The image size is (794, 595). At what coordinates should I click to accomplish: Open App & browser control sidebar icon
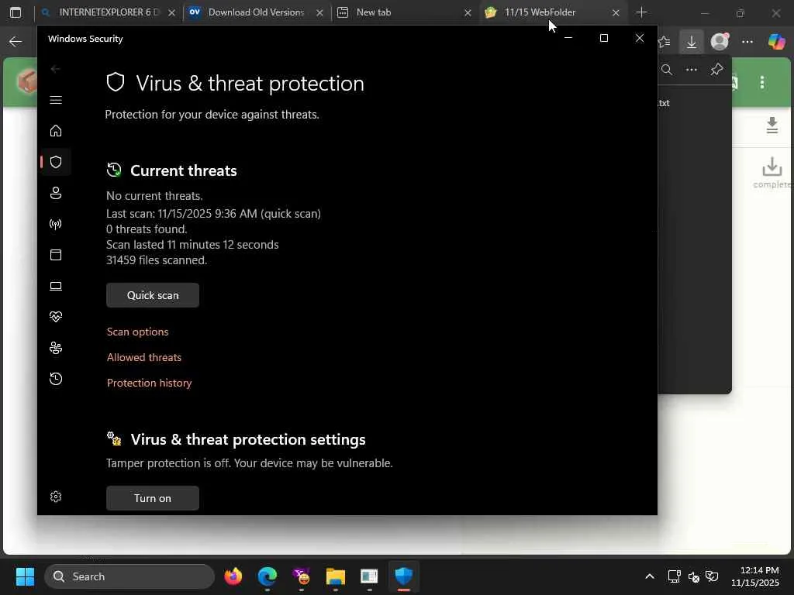click(x=56, y=254)
